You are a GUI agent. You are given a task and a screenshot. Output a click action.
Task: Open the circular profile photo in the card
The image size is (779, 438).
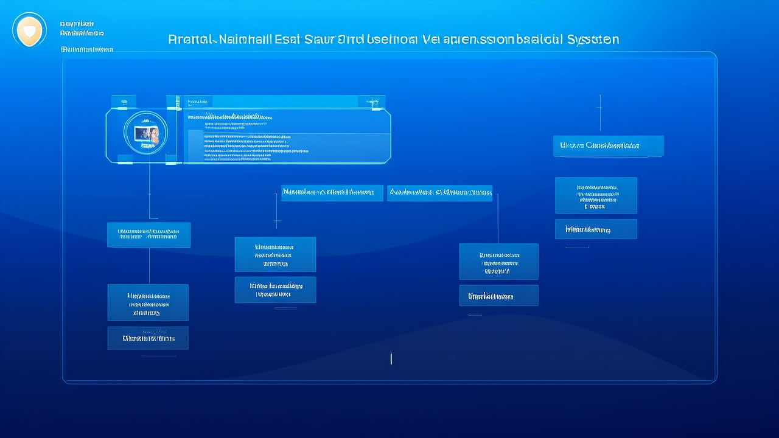coord(145,133)
